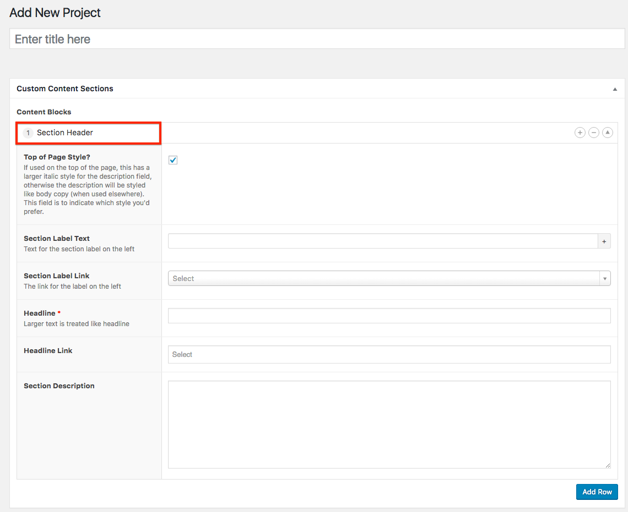Click the Headline text input
Image resolution: width=628 pixels, height=512 pixels.
point(389,316)
